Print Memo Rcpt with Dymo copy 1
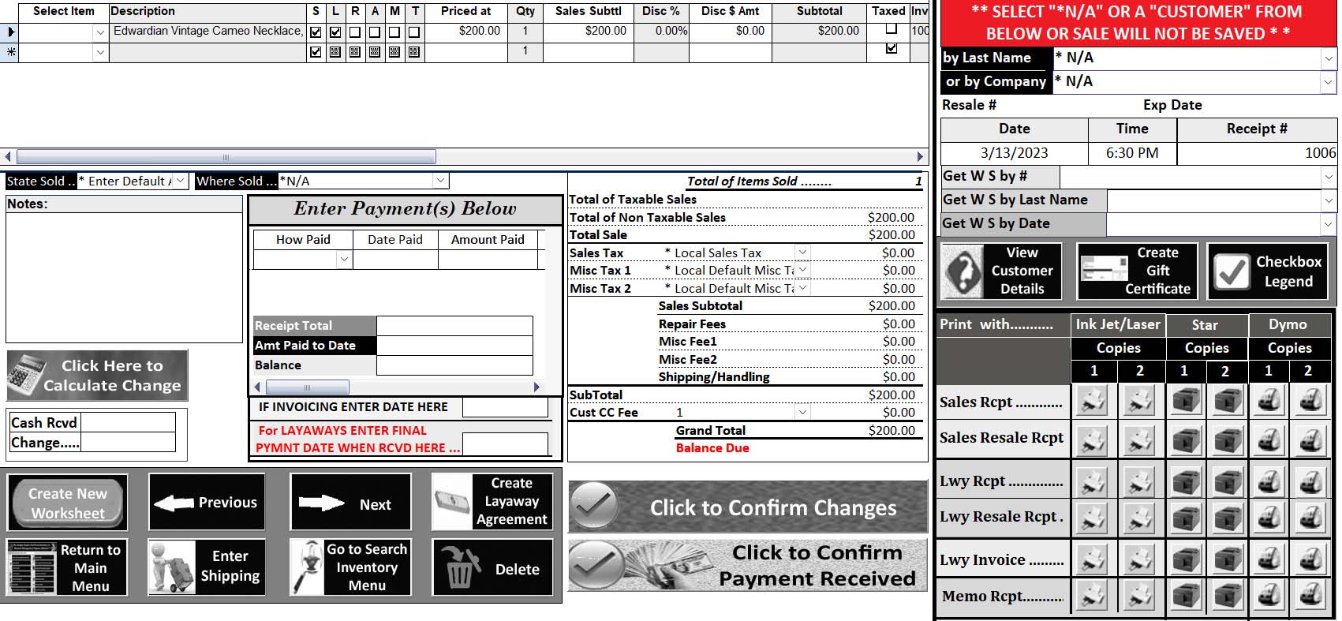1342x621 pixels. pos(1268,596)
